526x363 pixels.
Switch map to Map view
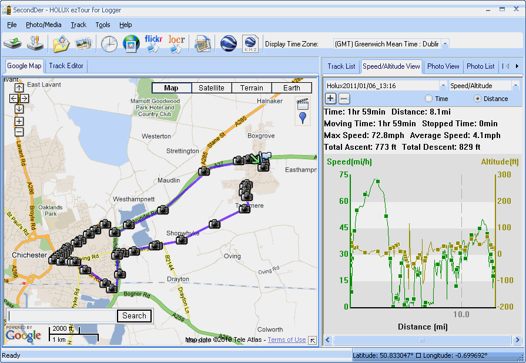pos(172,88)
